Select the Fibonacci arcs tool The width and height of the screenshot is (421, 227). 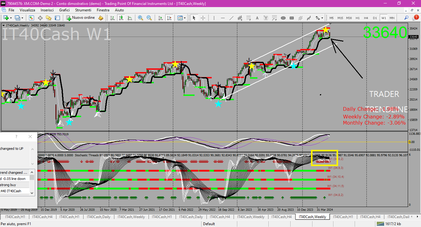[275, 18]
